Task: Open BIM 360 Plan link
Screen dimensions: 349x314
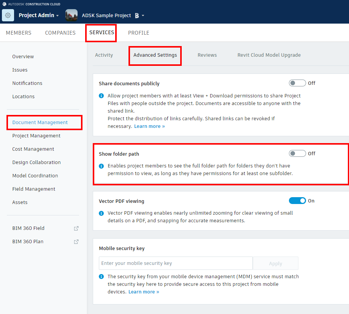Action: point(28,242)
